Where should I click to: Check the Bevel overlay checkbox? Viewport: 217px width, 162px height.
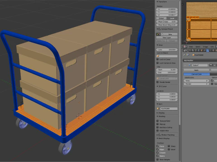(169, 149)
